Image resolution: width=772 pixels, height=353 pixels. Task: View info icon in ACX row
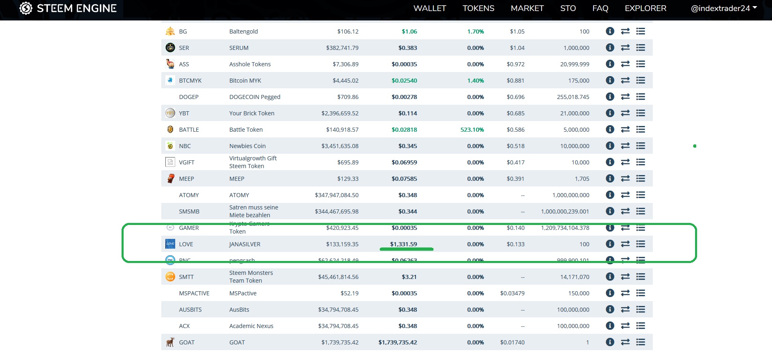pyautogui.click(x=610, y=326)
